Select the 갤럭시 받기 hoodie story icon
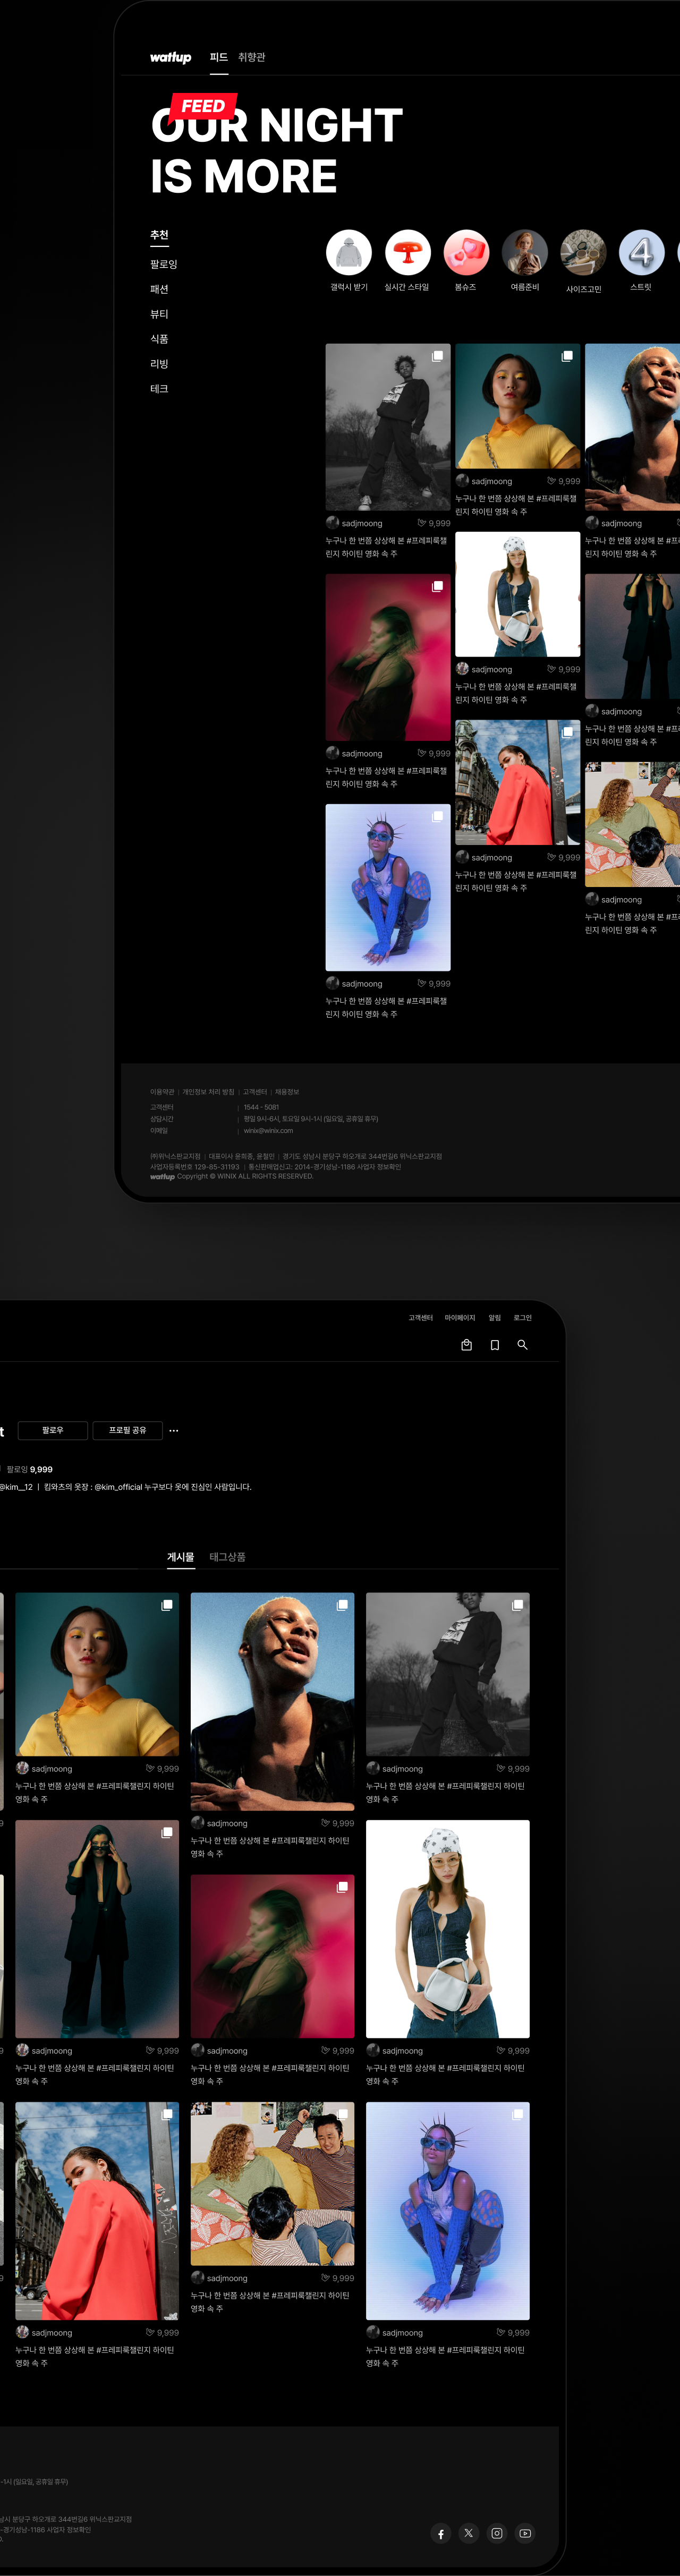This screenshot has width=680, height=2576. coord(349,252)
